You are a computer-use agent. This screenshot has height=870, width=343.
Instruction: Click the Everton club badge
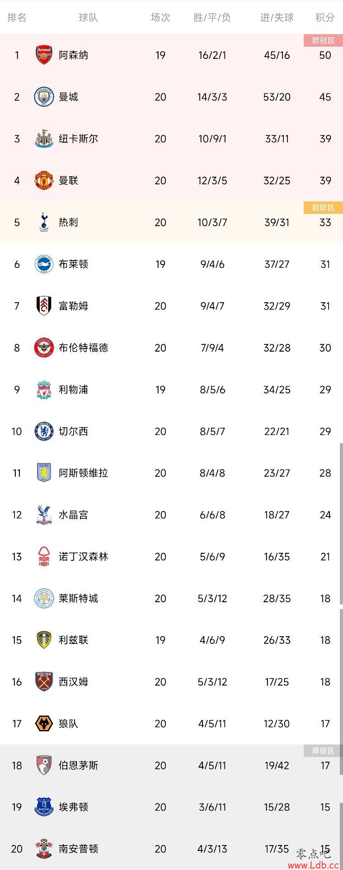click(44, 807)
